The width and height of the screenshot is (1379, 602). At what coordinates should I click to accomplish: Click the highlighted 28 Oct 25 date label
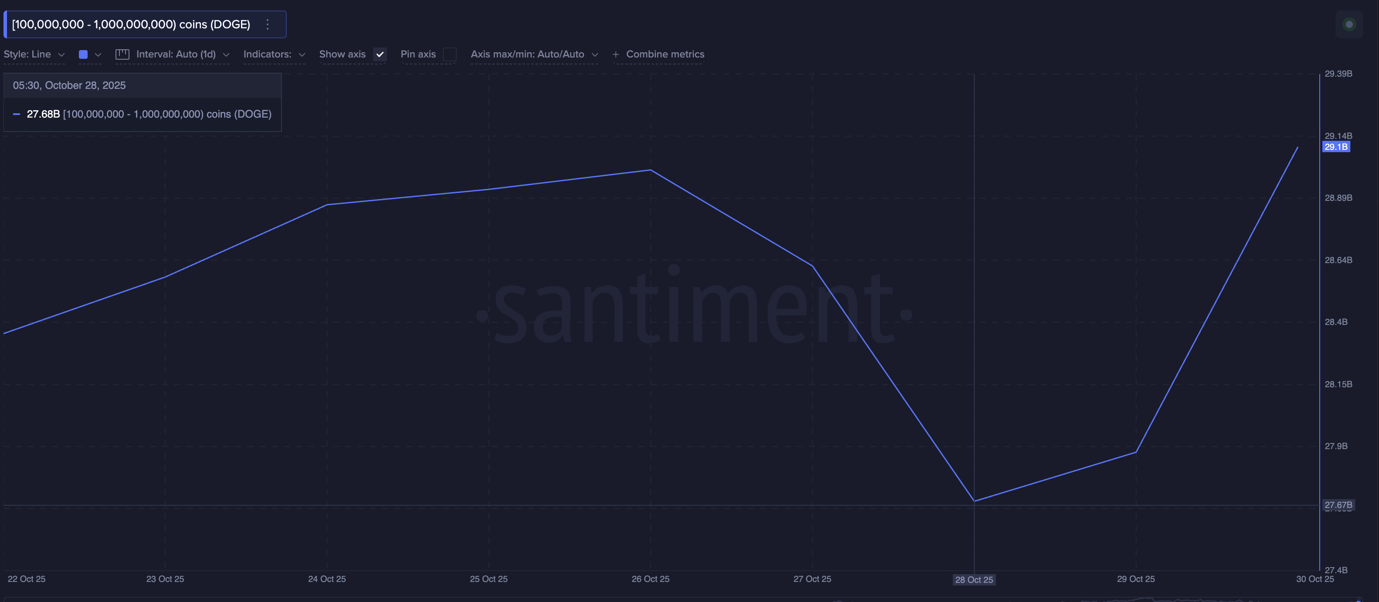[974, 579]
